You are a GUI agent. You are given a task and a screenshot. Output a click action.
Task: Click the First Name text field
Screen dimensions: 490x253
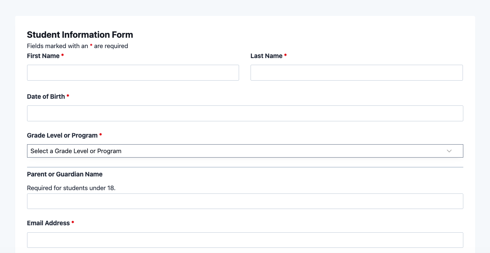[x=133, y=73]
